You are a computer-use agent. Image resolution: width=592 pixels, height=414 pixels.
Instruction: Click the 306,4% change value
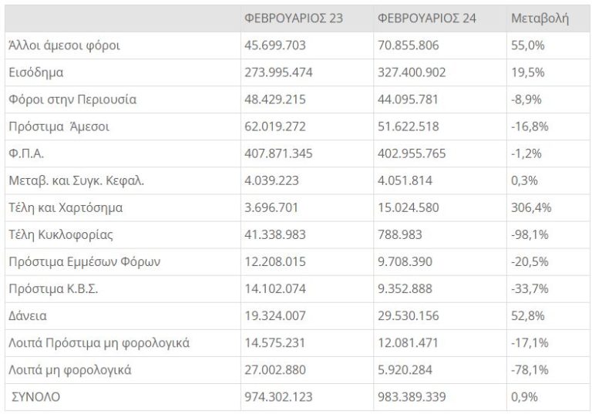[529, 207]
